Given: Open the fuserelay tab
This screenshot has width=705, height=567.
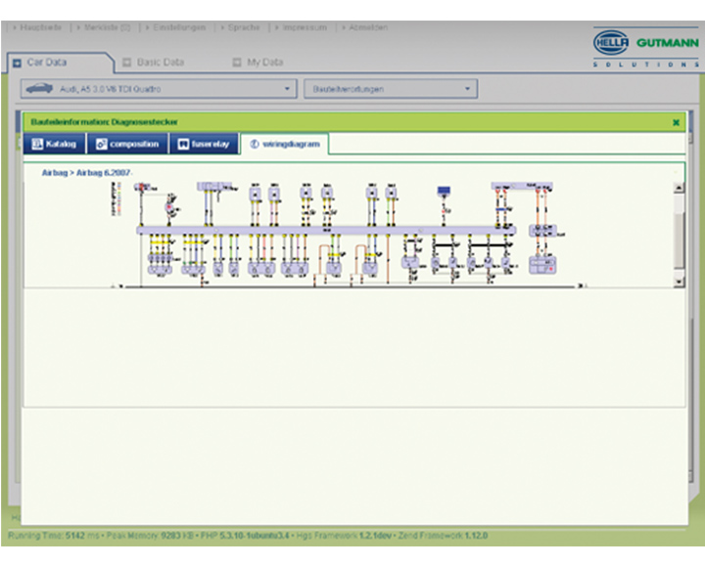Looking at the screenshot, I should 204,144.
